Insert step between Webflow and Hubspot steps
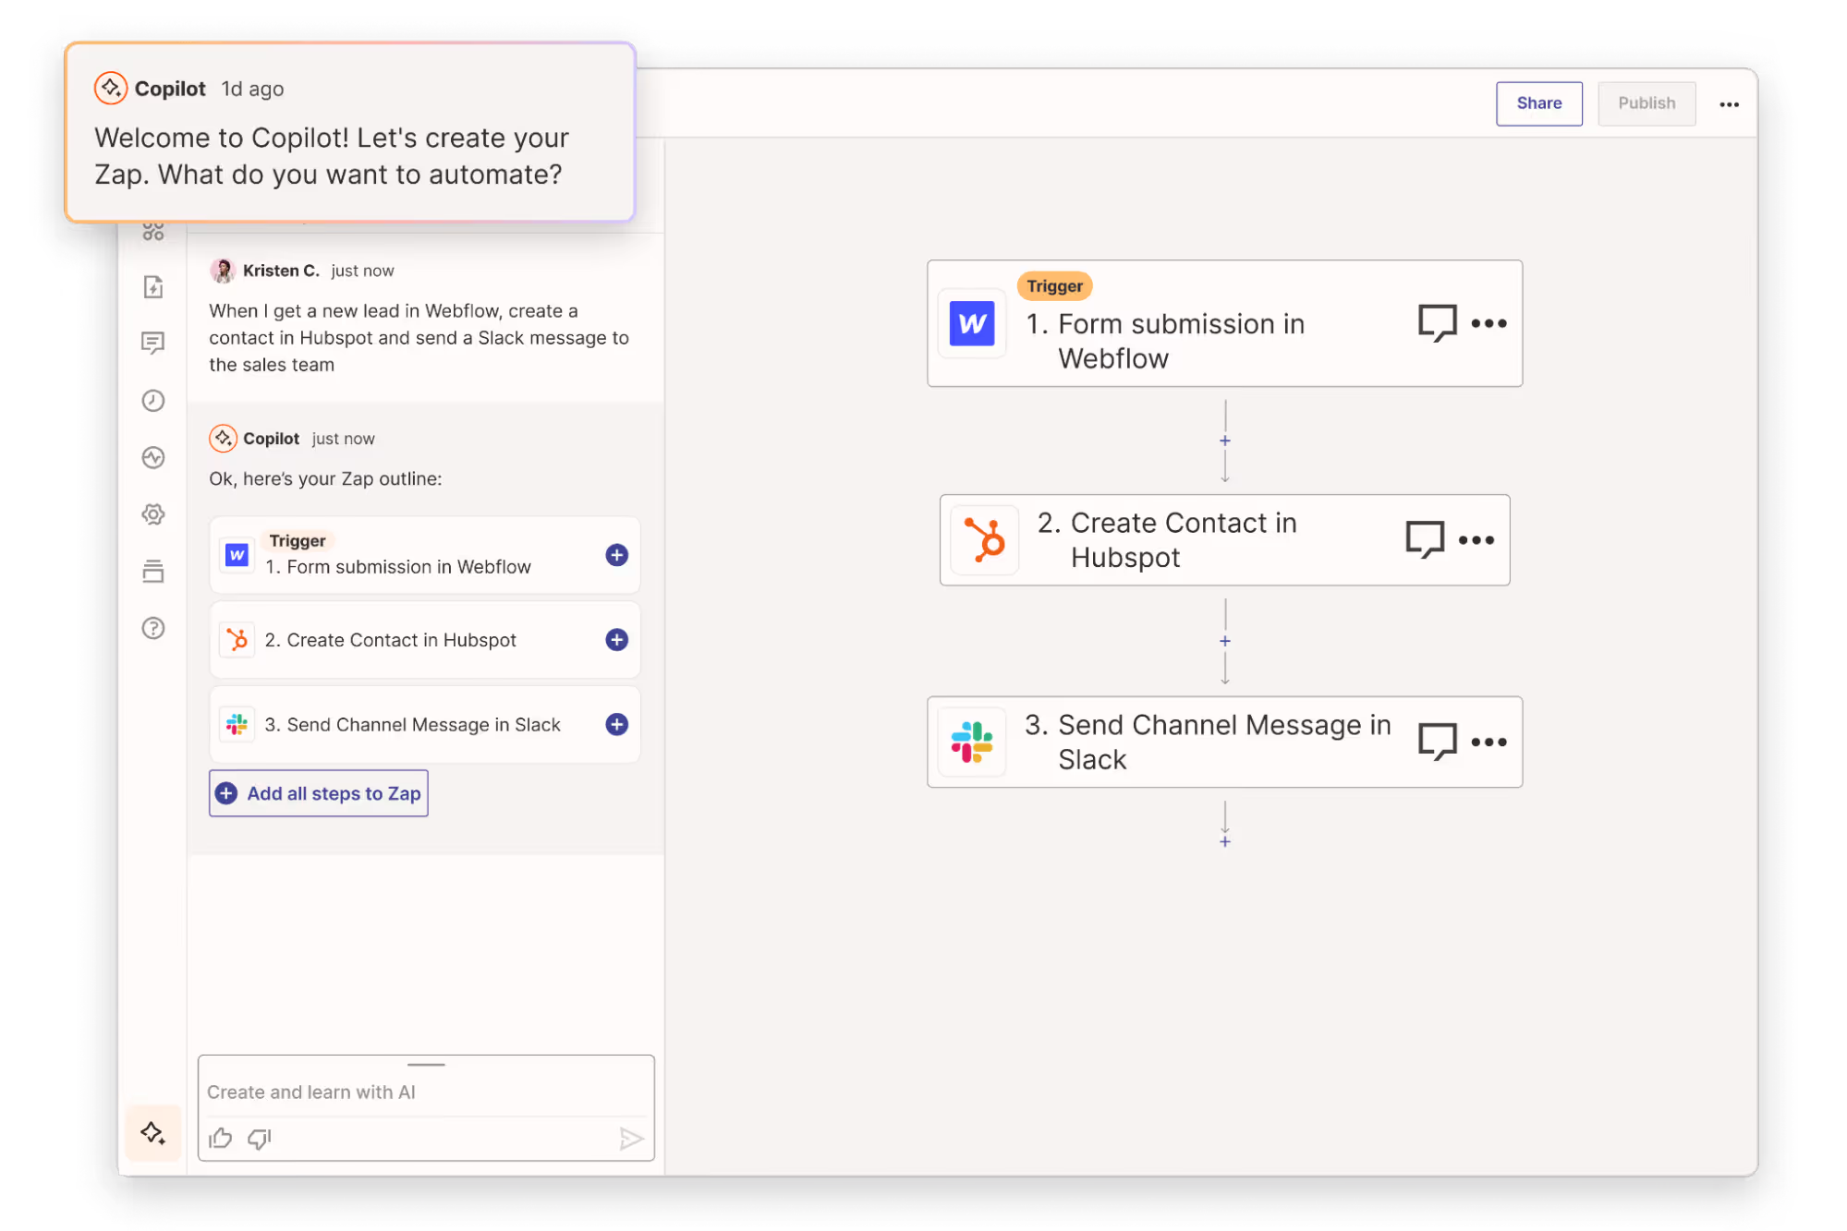Viewport: 1847px width, 1231px height. (x=1225, y=441)
